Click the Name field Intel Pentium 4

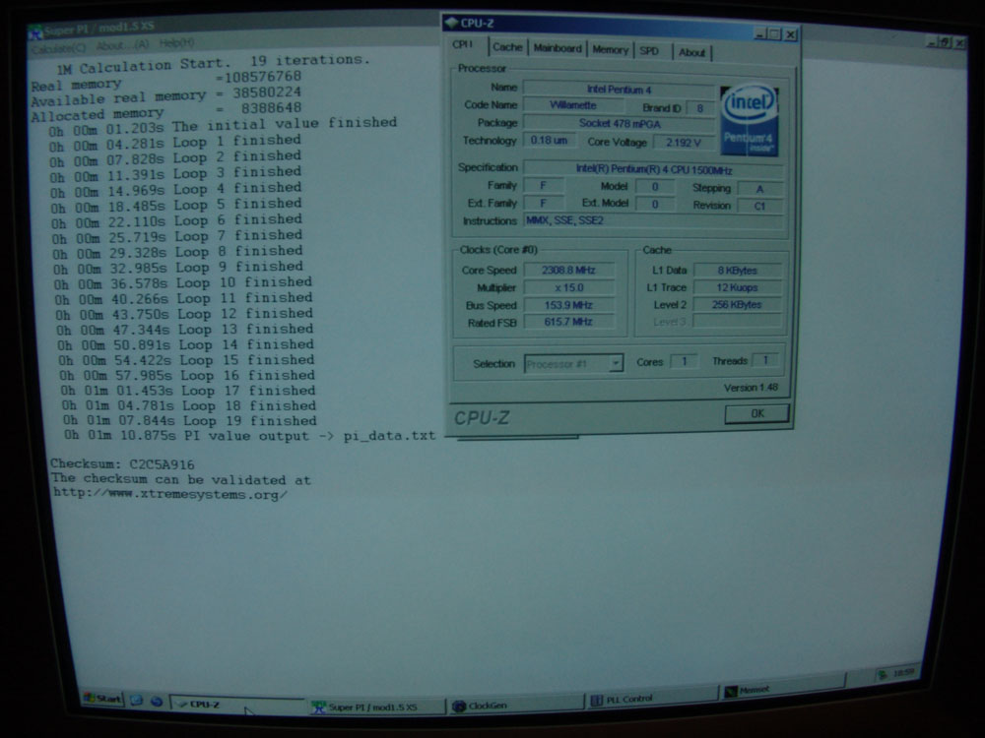(x=619, y=90)
